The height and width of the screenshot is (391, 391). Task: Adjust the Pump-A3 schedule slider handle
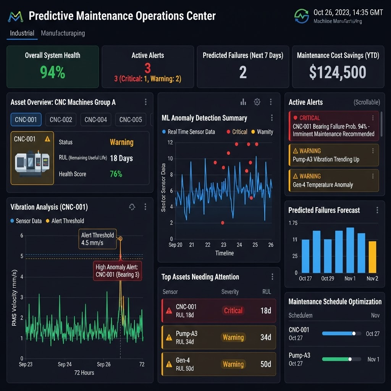click(x=350, y=359)
